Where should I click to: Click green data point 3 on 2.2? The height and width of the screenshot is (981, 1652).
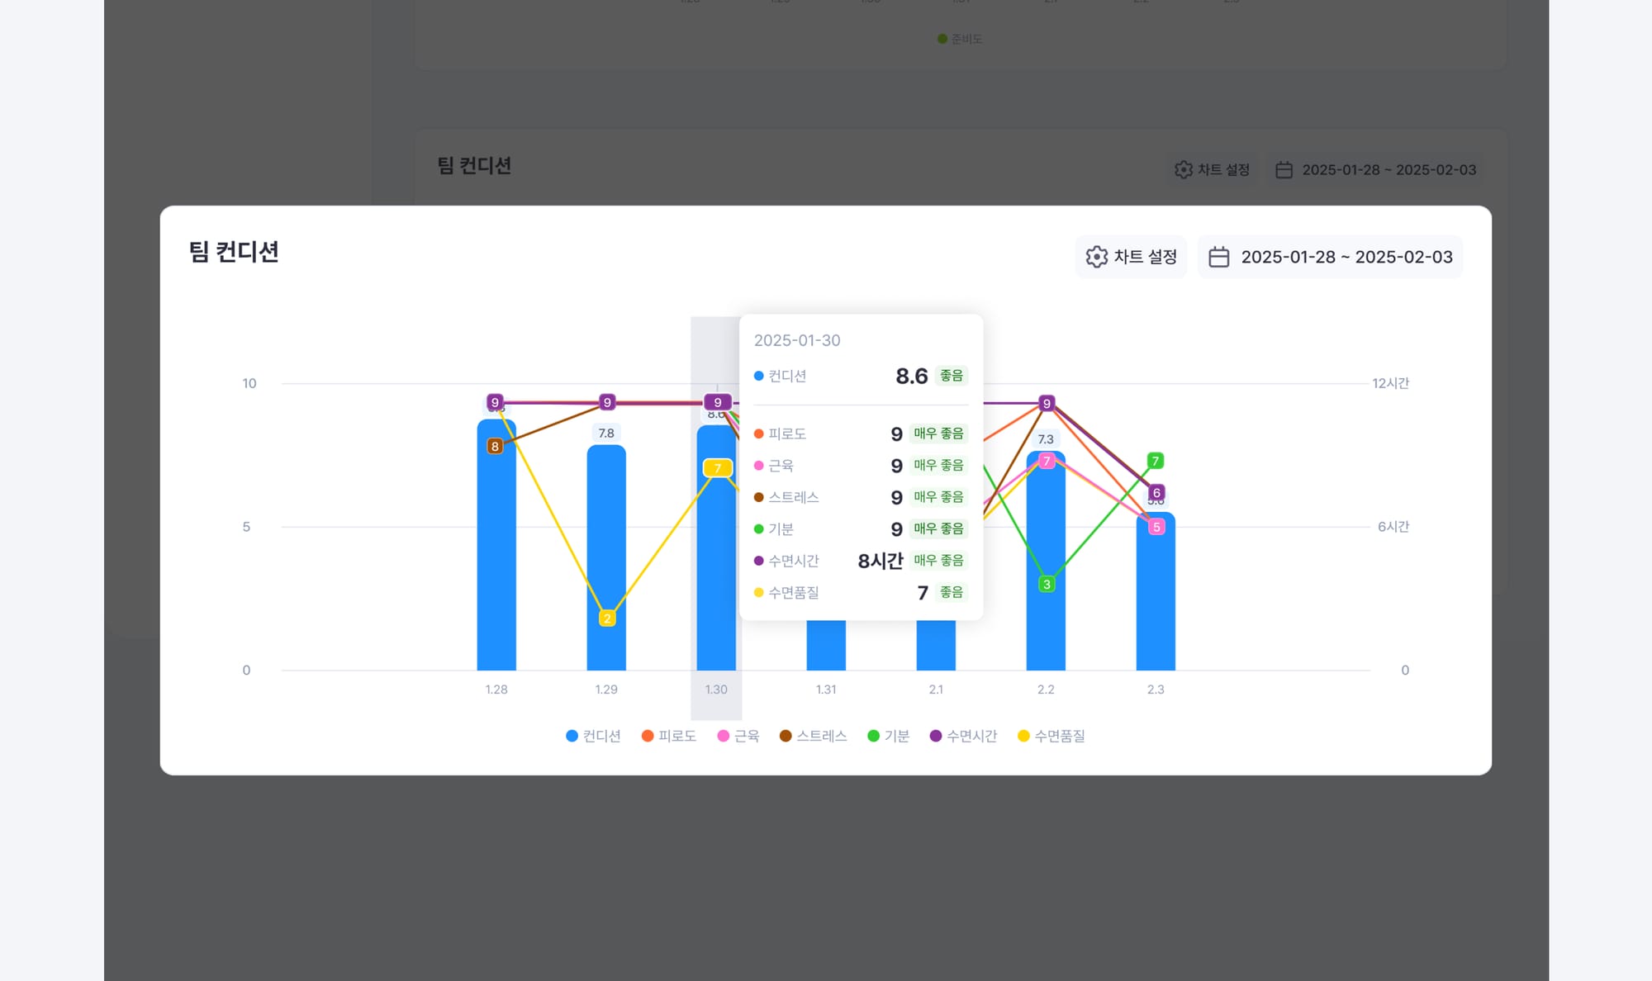(x=1047, y=585)
